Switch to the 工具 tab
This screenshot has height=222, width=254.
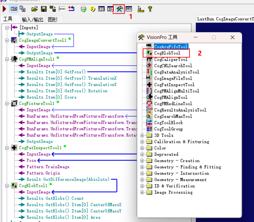8,19
